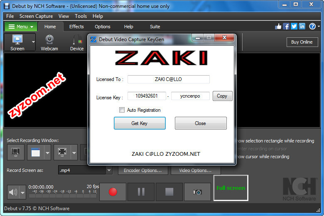This screenshot has width=324, height=216.
Task: Click the Debut floppy-disk title bar icon
Action: 7,6
